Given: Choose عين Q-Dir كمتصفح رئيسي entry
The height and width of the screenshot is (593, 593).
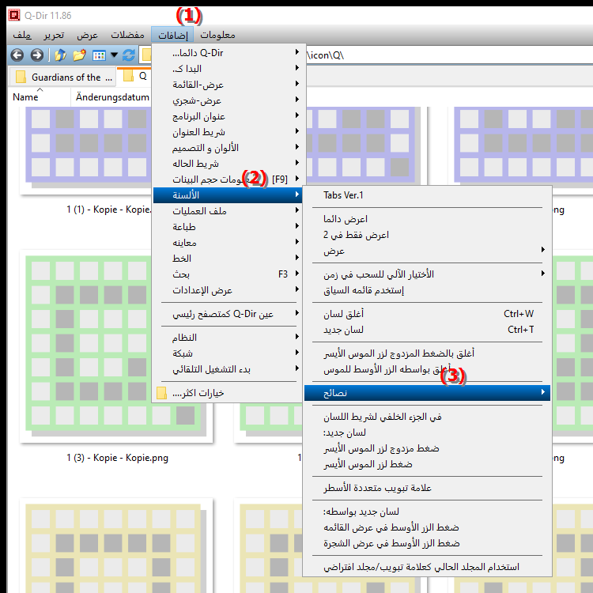Looking at the screenshot, I should point(229,314).
